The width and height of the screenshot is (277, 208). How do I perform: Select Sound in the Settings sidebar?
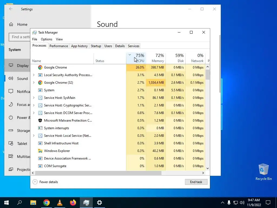point(18,79)
